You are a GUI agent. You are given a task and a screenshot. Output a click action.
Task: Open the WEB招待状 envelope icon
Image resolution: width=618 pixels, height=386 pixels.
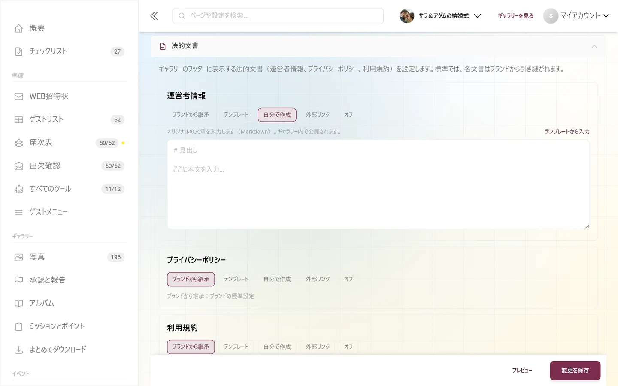point(19,96)
